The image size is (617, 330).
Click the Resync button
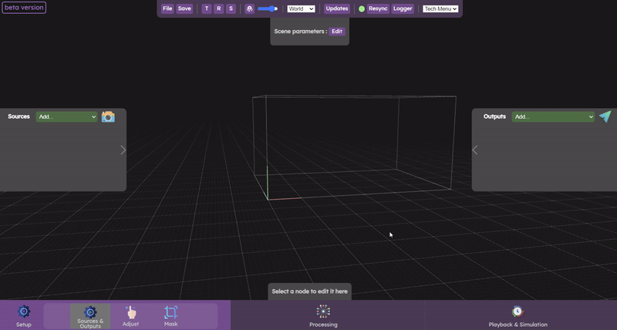point(378,8)
